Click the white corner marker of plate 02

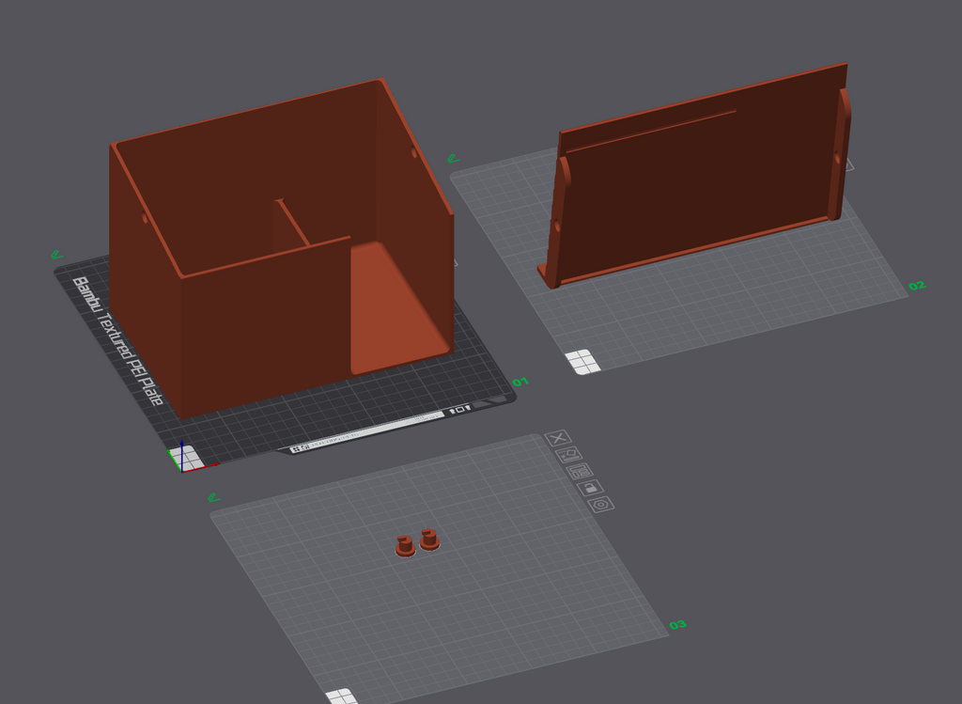click(582, 362)
